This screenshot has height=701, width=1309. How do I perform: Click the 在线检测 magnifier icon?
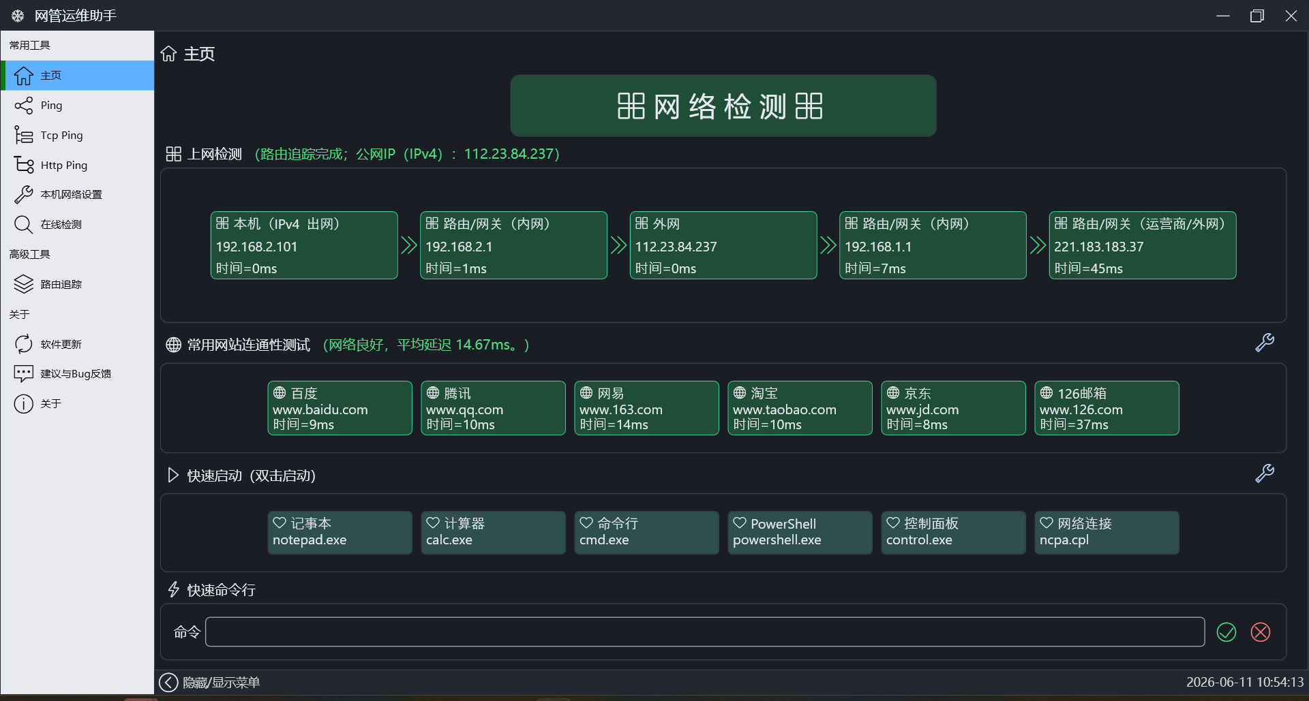tap(24, 225)
